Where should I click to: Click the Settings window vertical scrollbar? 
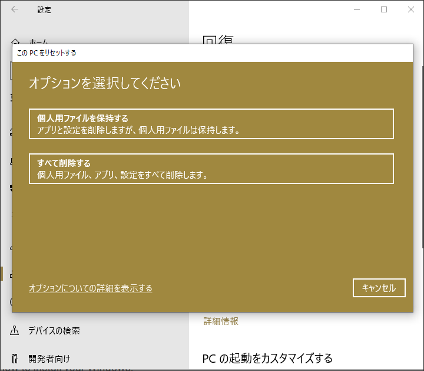click(423, 157)
